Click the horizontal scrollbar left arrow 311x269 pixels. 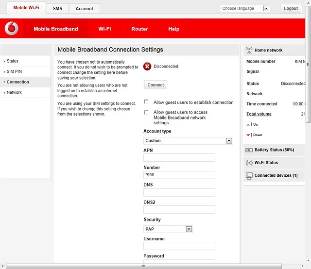pyautogui.click(x=2, y=266)
